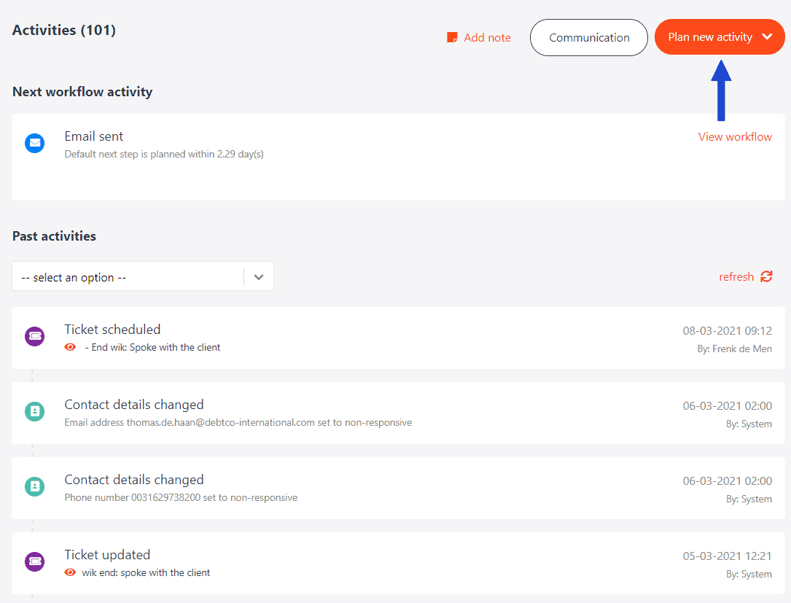791x603 pixels.
Task: Click the teal contact icon for email address change
Action: pos(35,411)
